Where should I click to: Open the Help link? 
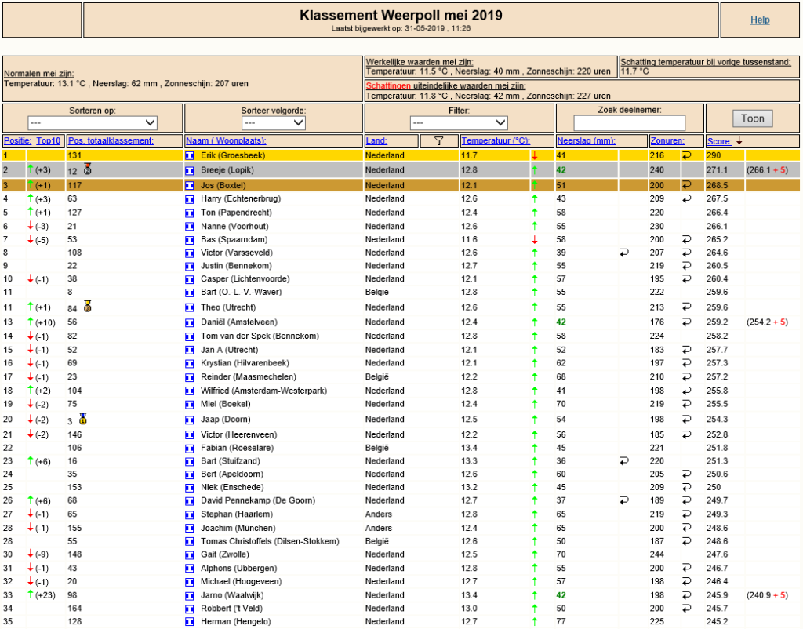(x=760, y=20)
